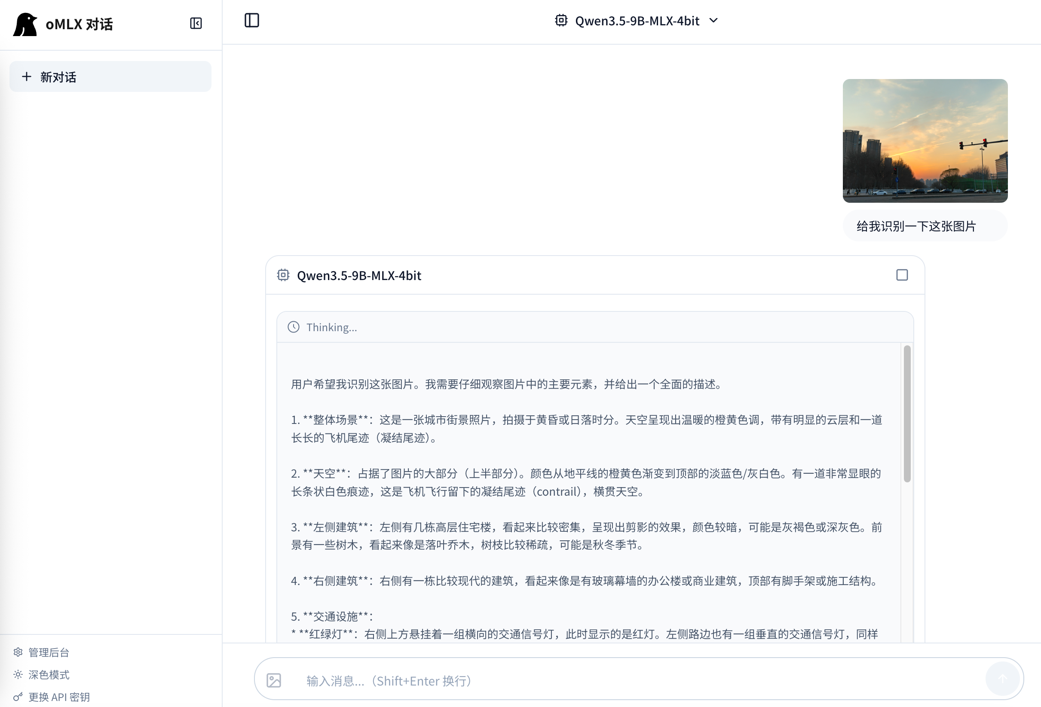Image resolution: width=1041 pixels, height=707 pixels.
Task: Collapse the Thinking section
Action: (x=331, y=327)
